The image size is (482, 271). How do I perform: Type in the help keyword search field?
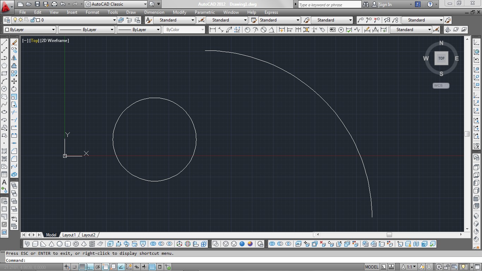pyautogui.click(x=328, y=4)
